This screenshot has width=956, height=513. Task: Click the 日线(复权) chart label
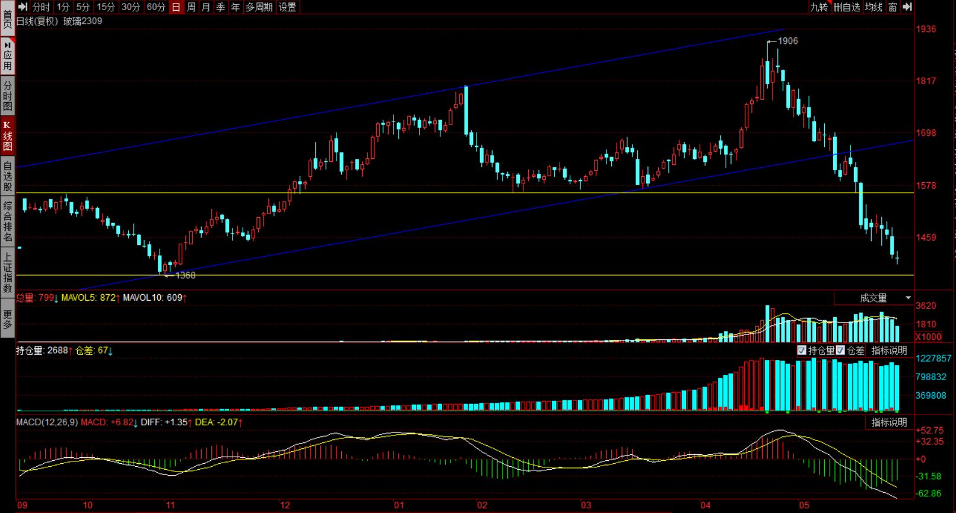37,21
